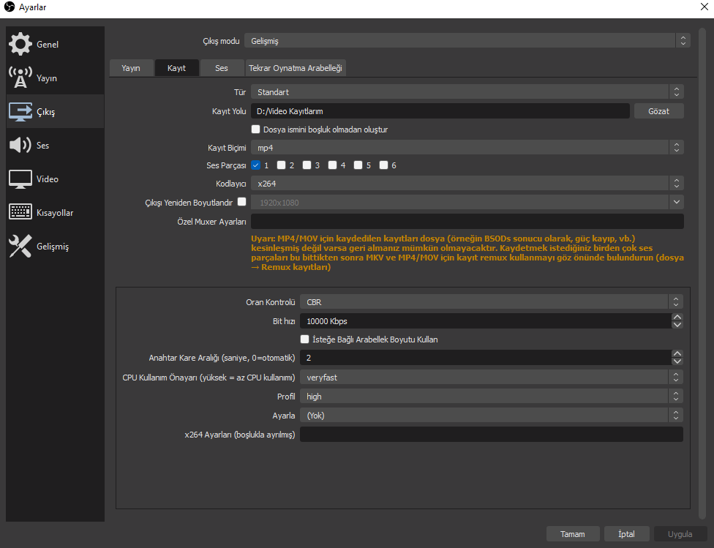714x548 pixels.
Task: Open the Tür Standart dropdown
Action: coord(467,92)
